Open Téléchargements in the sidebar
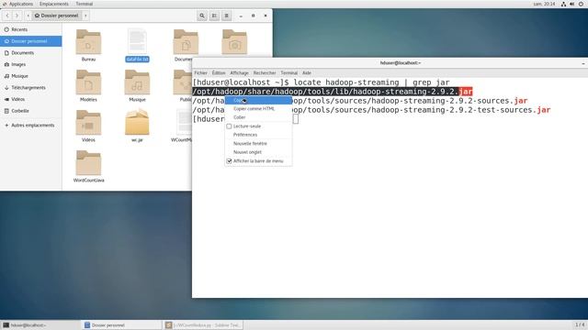Image resolution: width=588 pixels, height=330 pixels. pos(30,88)
